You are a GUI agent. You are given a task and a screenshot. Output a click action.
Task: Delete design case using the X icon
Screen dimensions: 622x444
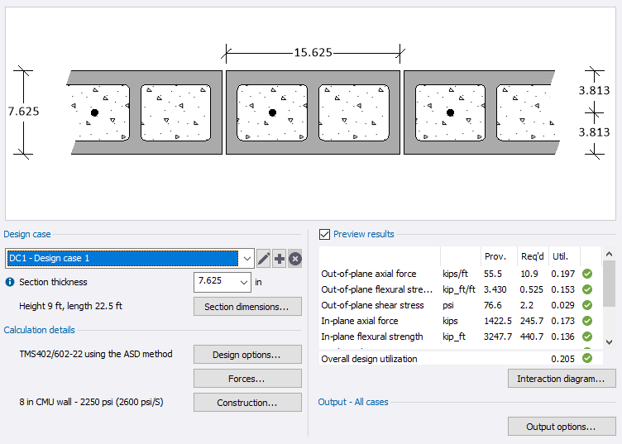tap(294, 259)
